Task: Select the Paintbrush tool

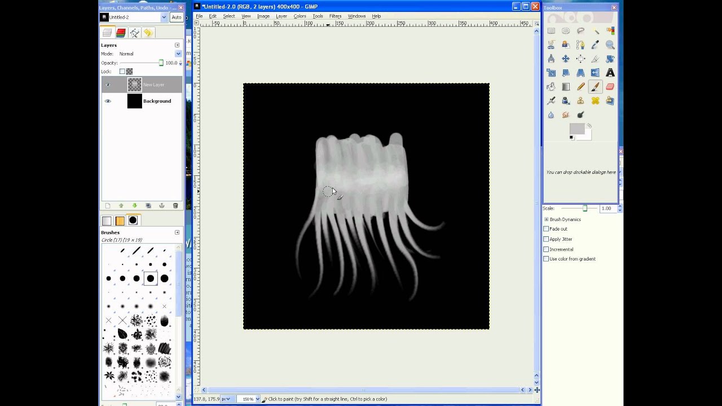Action: click(x=595, y=87)
